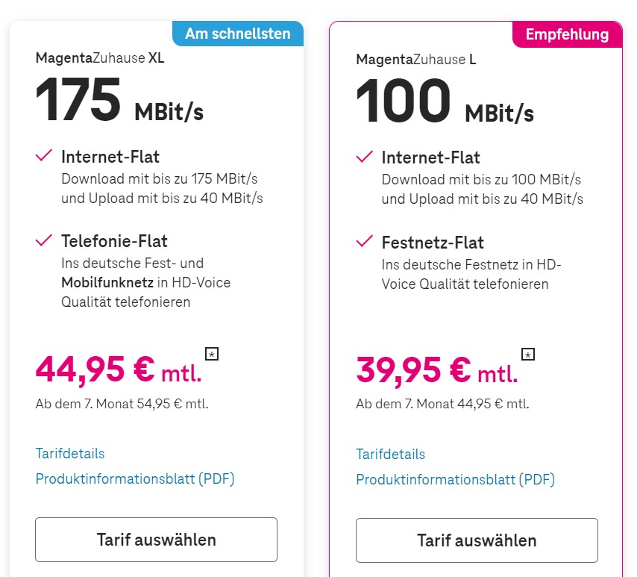Screen dimensions: 637x577
Task: Open the footnote icon next to 39,95 € price
Action: [x=528, y=354]
